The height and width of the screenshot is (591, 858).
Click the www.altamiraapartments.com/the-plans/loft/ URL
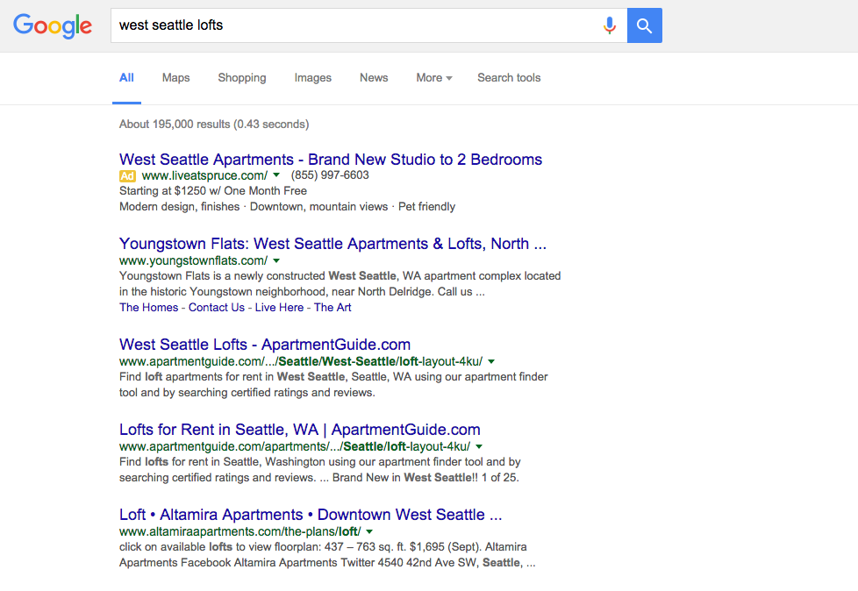(x=240, y=531)
